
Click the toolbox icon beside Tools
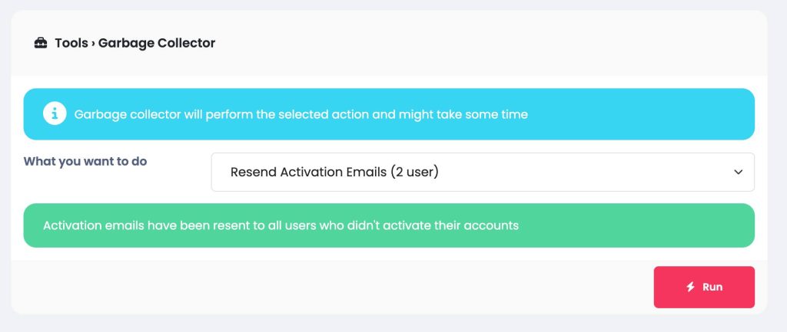click(41, 43)
